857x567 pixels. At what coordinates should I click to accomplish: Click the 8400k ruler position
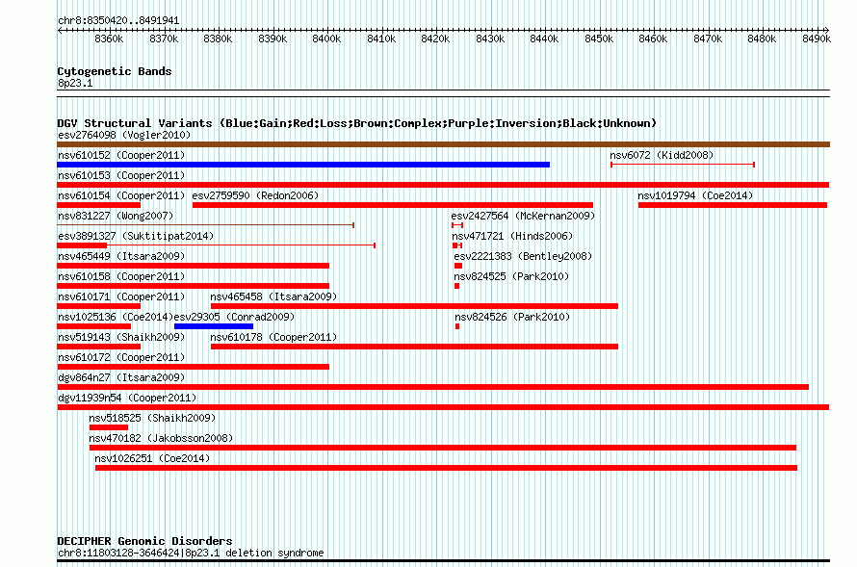coord(326,39)
